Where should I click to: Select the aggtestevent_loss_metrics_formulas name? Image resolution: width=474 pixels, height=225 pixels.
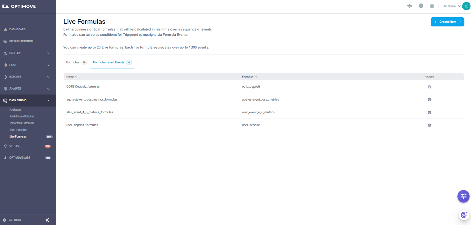[x=92, y=100]
